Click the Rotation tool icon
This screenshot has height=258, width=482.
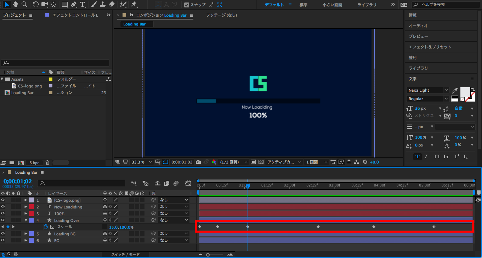click(x=36, y=5)
